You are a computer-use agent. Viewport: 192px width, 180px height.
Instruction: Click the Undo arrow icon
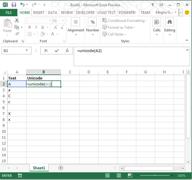point(22,5)
